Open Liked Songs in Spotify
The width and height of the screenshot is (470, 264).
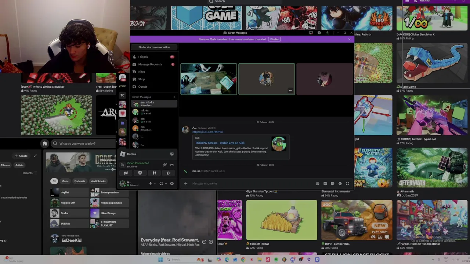point(109,213)
